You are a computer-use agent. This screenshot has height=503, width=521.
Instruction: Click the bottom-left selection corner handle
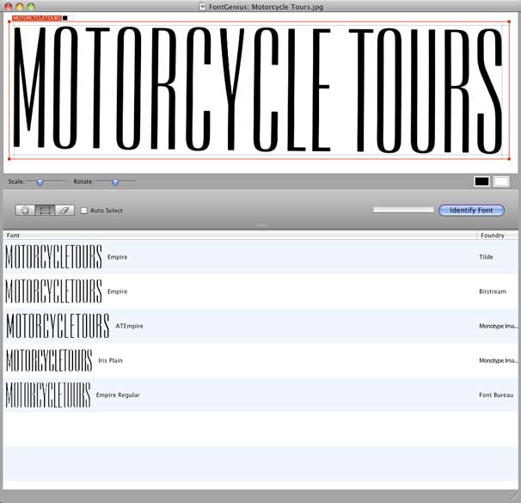coord(9,159)
